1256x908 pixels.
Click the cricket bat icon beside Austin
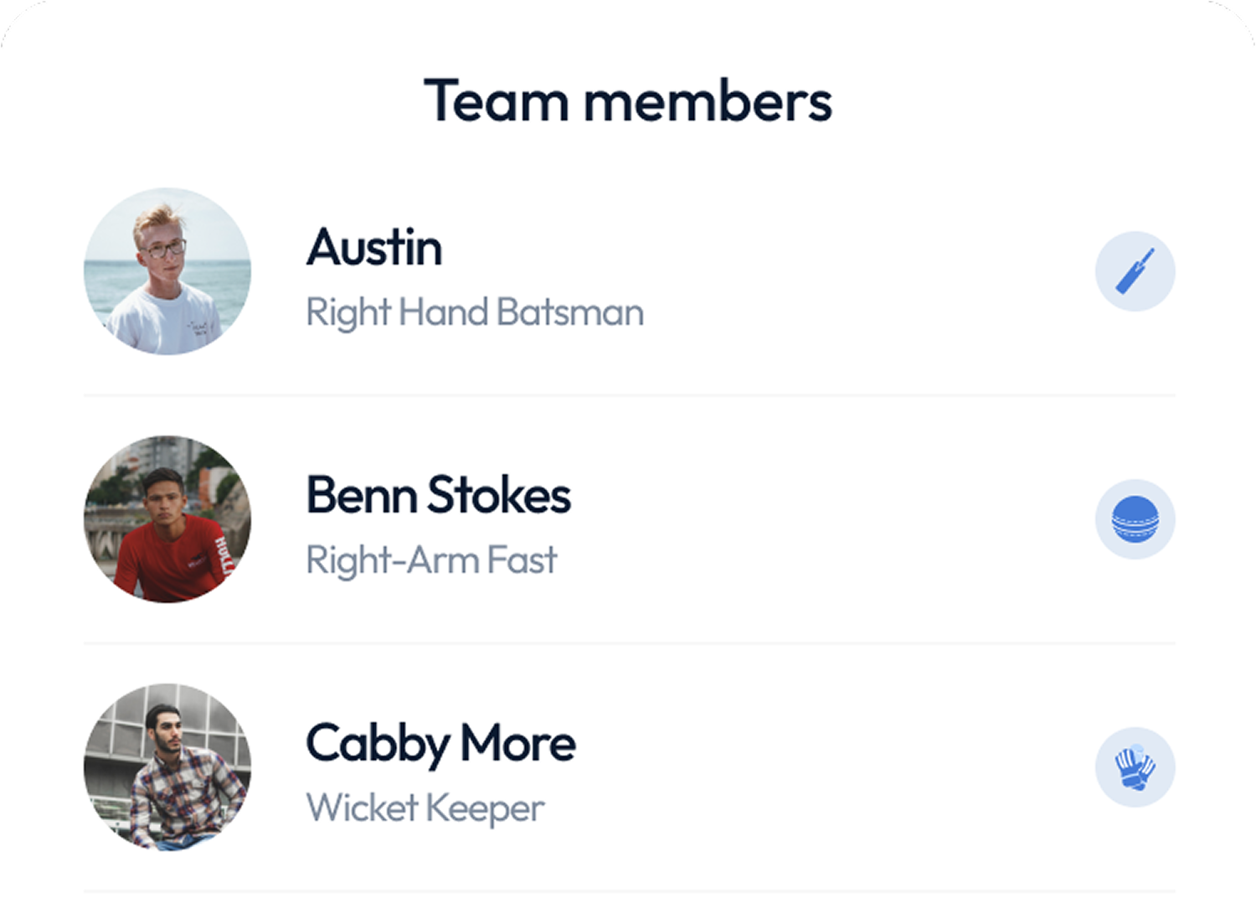tap(1135, 271)
